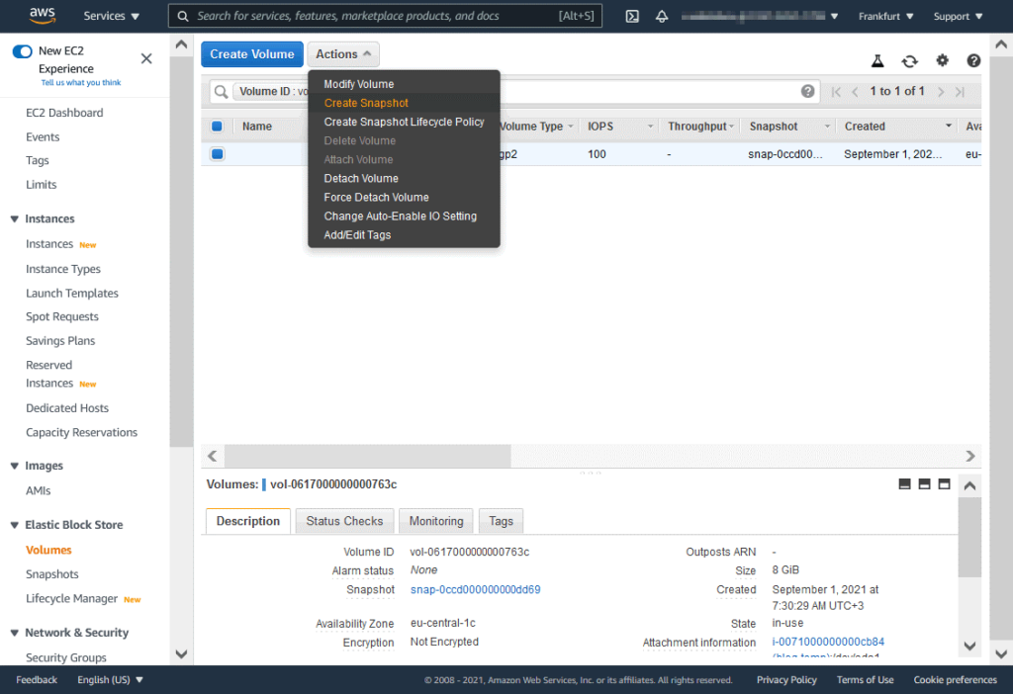Open the notifications bell icon

[x=660, y=16]
